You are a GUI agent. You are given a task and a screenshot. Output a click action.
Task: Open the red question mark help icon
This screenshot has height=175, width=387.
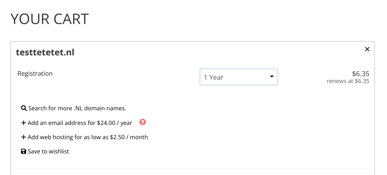tap(143, 122)
